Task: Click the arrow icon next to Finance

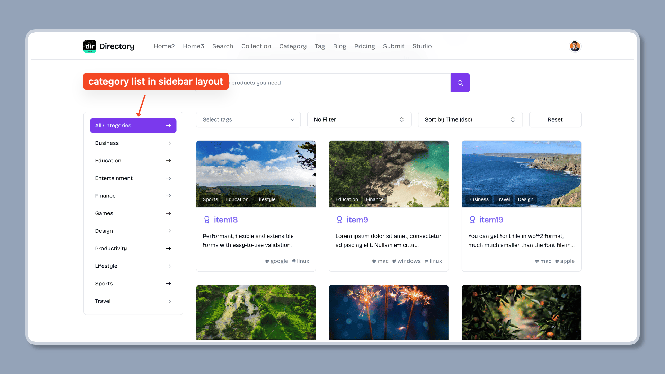Action: [x=169, y=195]
